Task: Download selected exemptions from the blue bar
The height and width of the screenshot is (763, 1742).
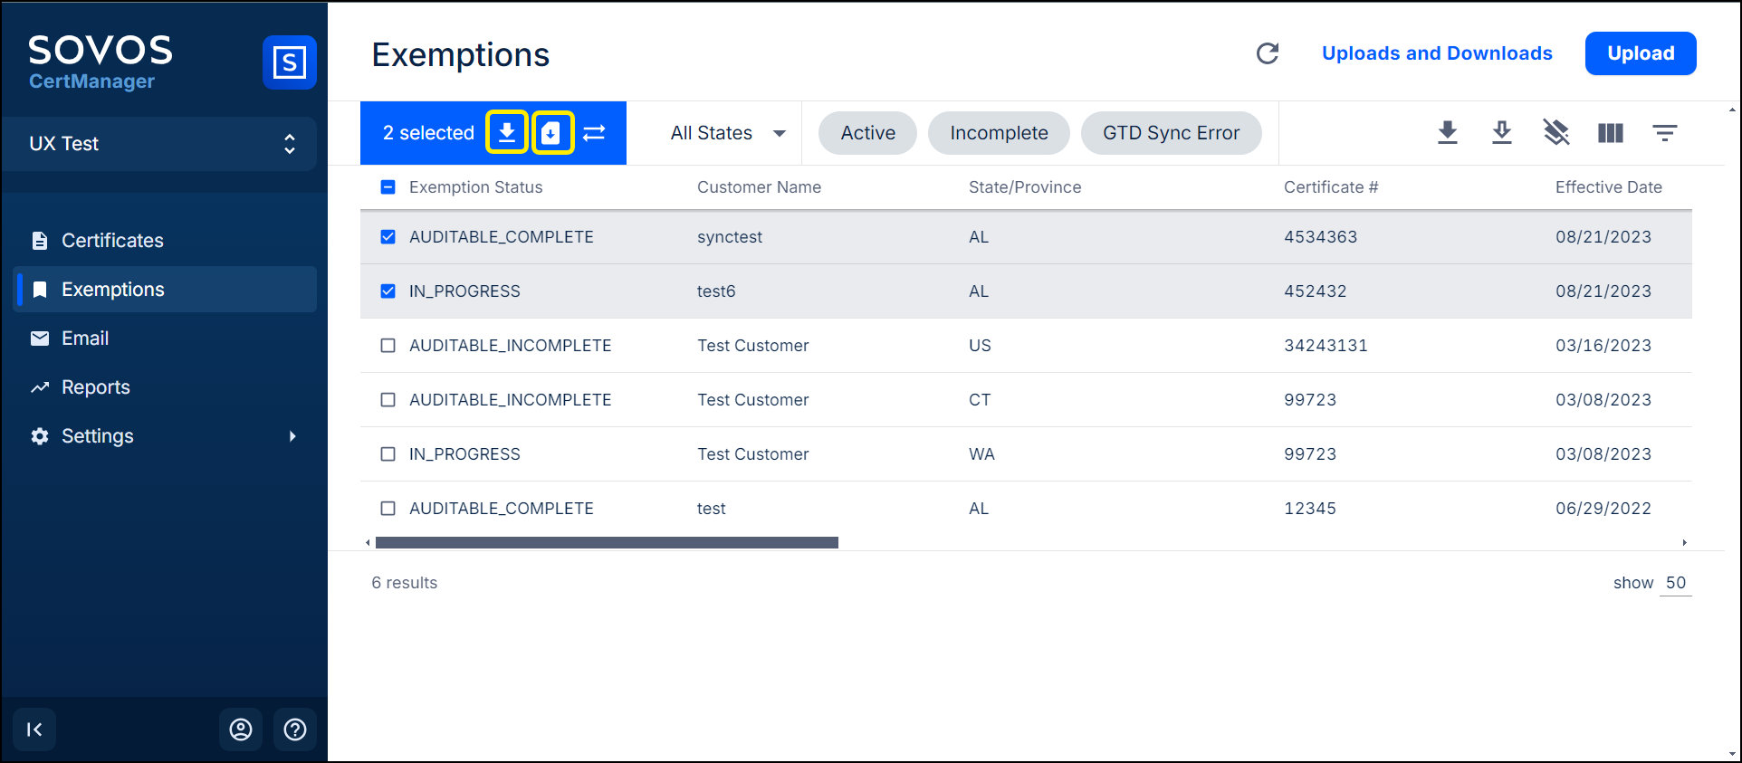Action: tap(507, 133)
